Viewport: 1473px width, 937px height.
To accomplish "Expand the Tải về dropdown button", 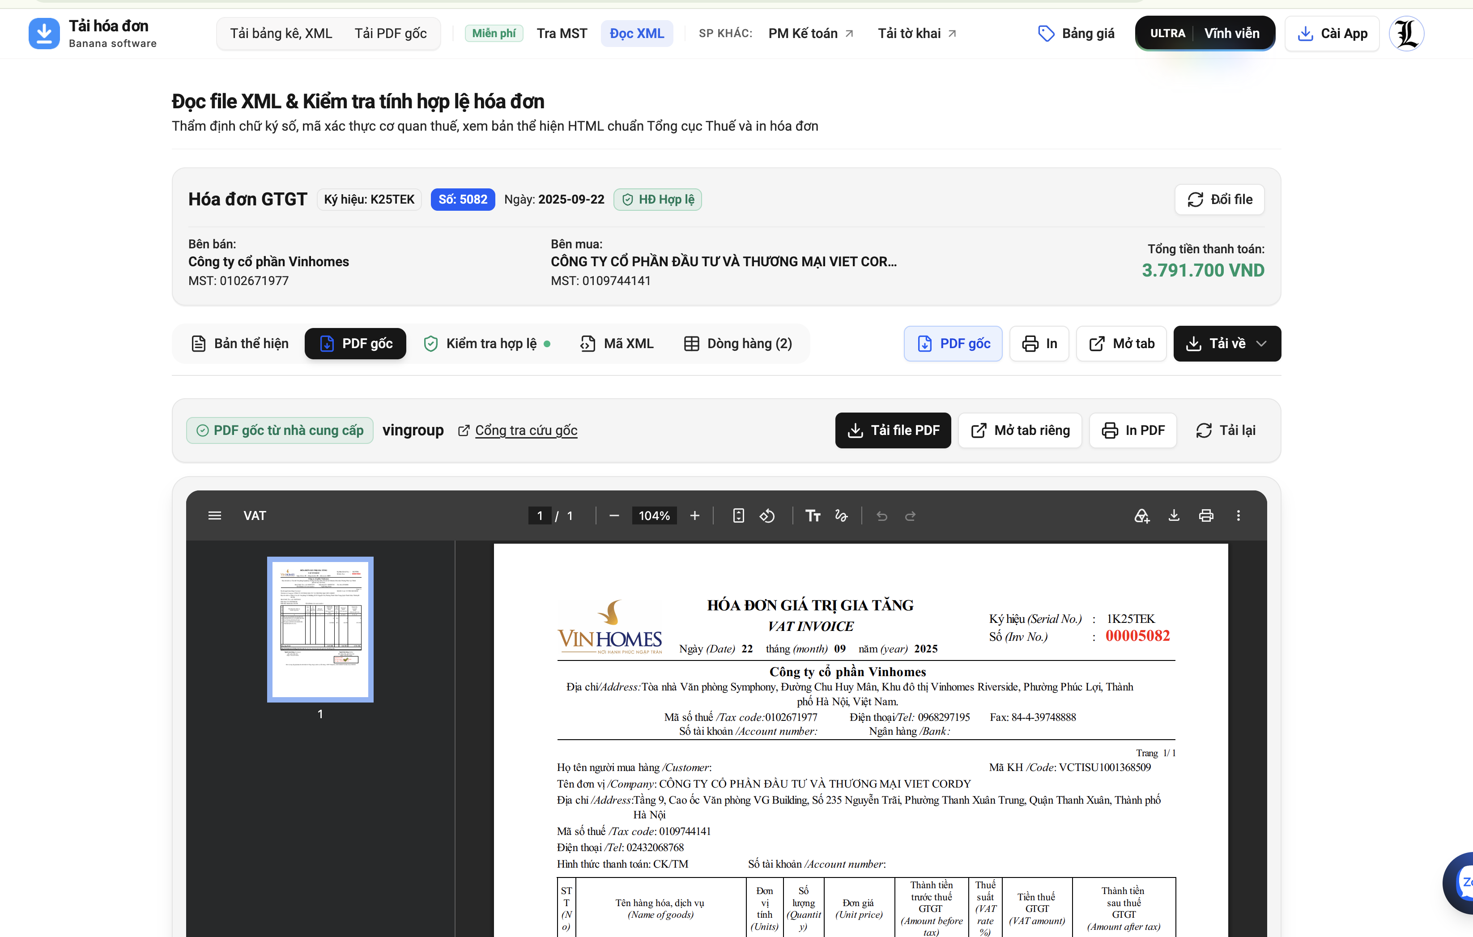I will (x=1227, y=344).
